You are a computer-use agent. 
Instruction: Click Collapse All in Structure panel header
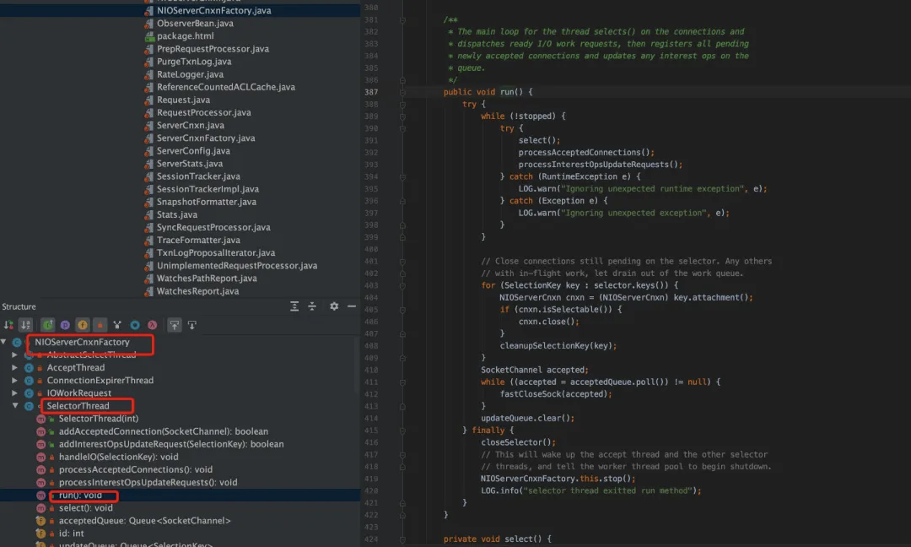(x=311, y=306)
